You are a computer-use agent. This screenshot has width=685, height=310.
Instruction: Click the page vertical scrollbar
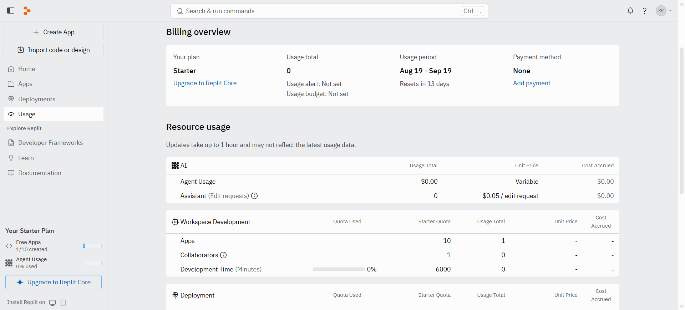[x=681, y=121]
